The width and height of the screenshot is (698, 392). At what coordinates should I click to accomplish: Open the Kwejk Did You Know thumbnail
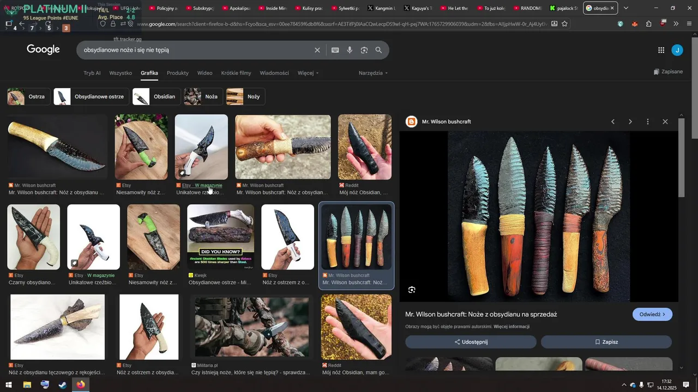(220, 237)
